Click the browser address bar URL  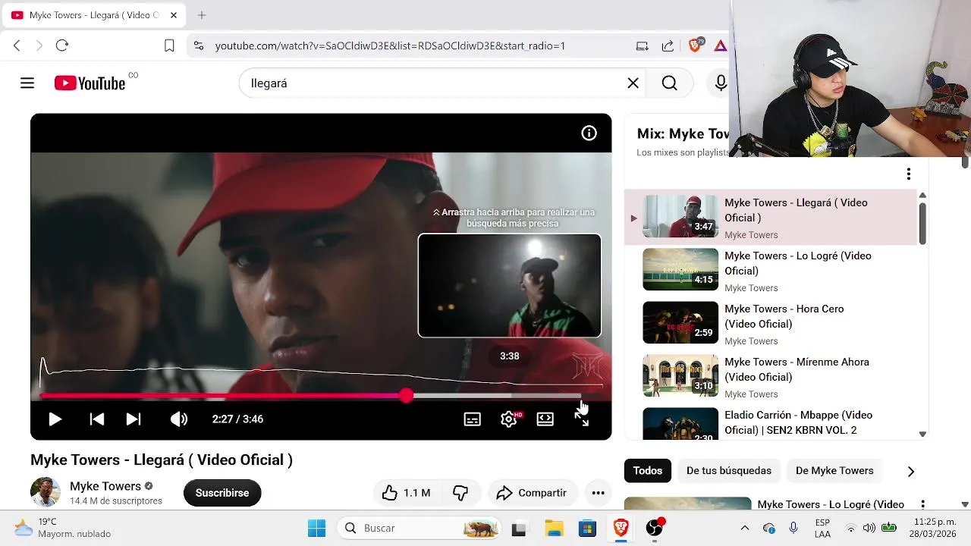(390, 45)
